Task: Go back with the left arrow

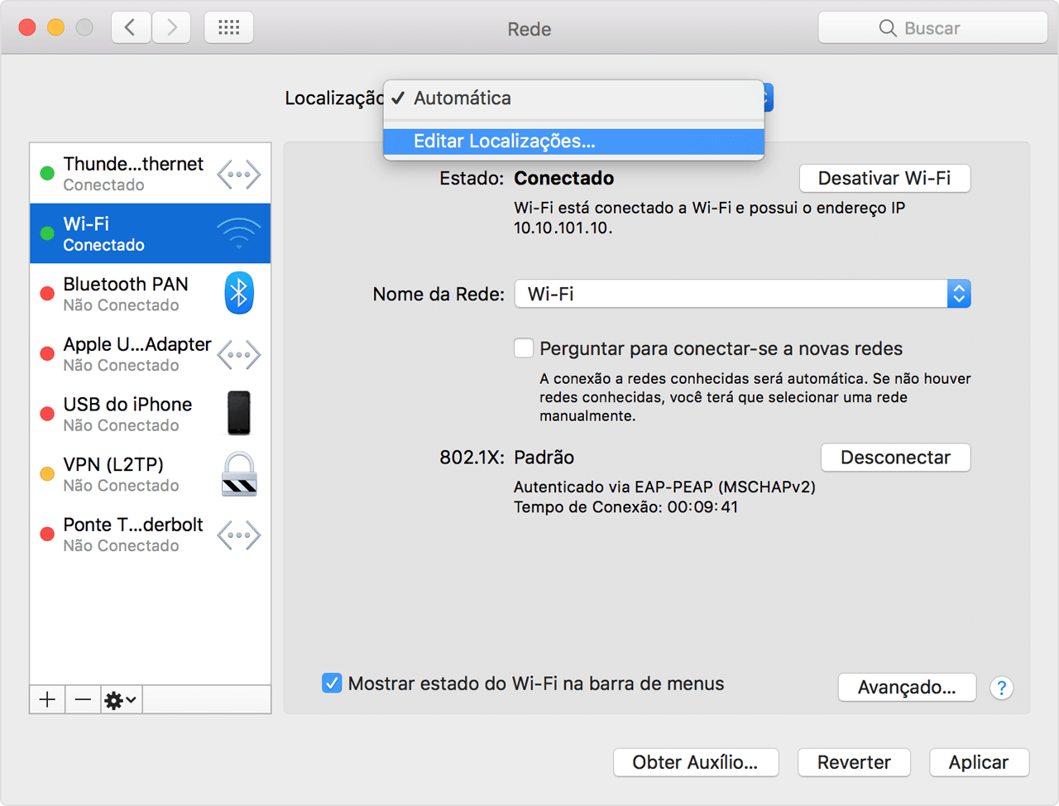Action: 131,27
